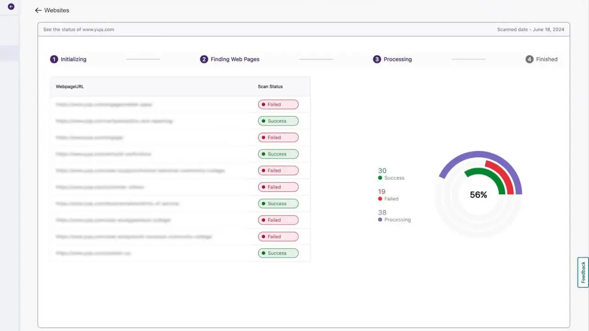Screen dimensions: 589x331
Task: Click the Failed badge in first table row
Action: [278, 104]
